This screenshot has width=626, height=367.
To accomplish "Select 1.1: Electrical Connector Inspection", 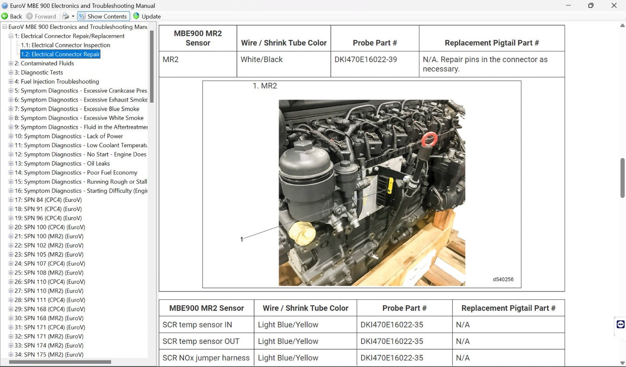I will [x=65, y=45].
